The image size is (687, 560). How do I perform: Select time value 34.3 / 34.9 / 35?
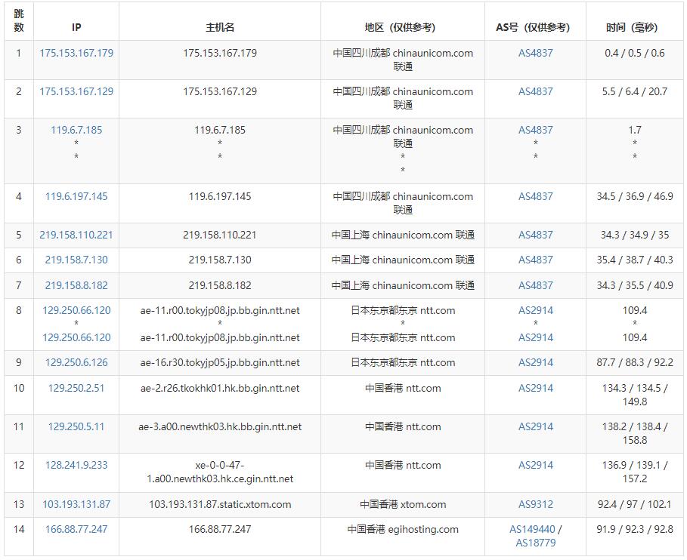tap(634, 235)
